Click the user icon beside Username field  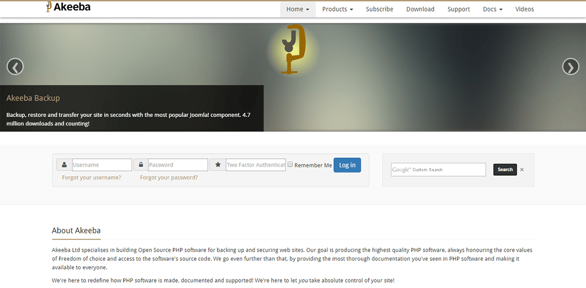click(64, 164)
